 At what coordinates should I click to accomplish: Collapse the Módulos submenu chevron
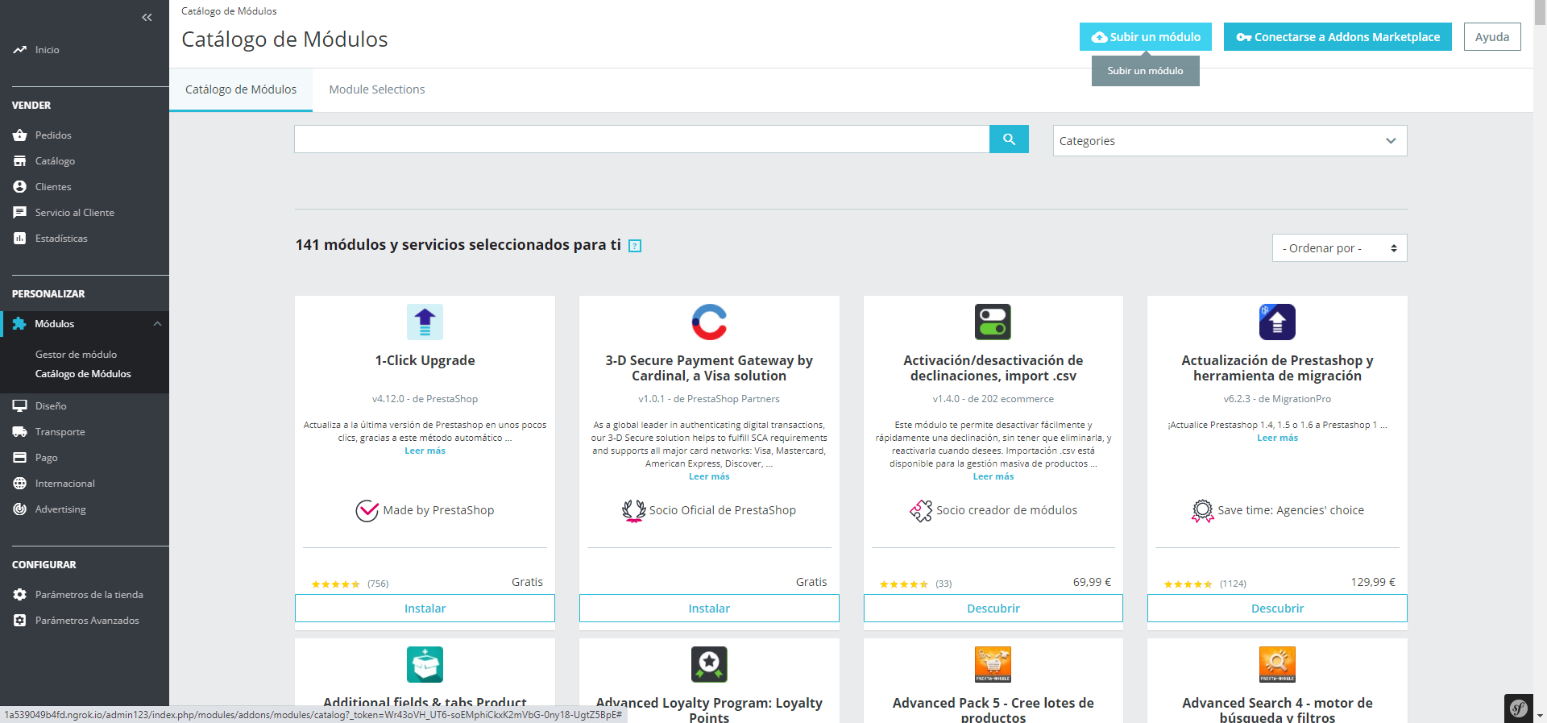pos(157,324)
